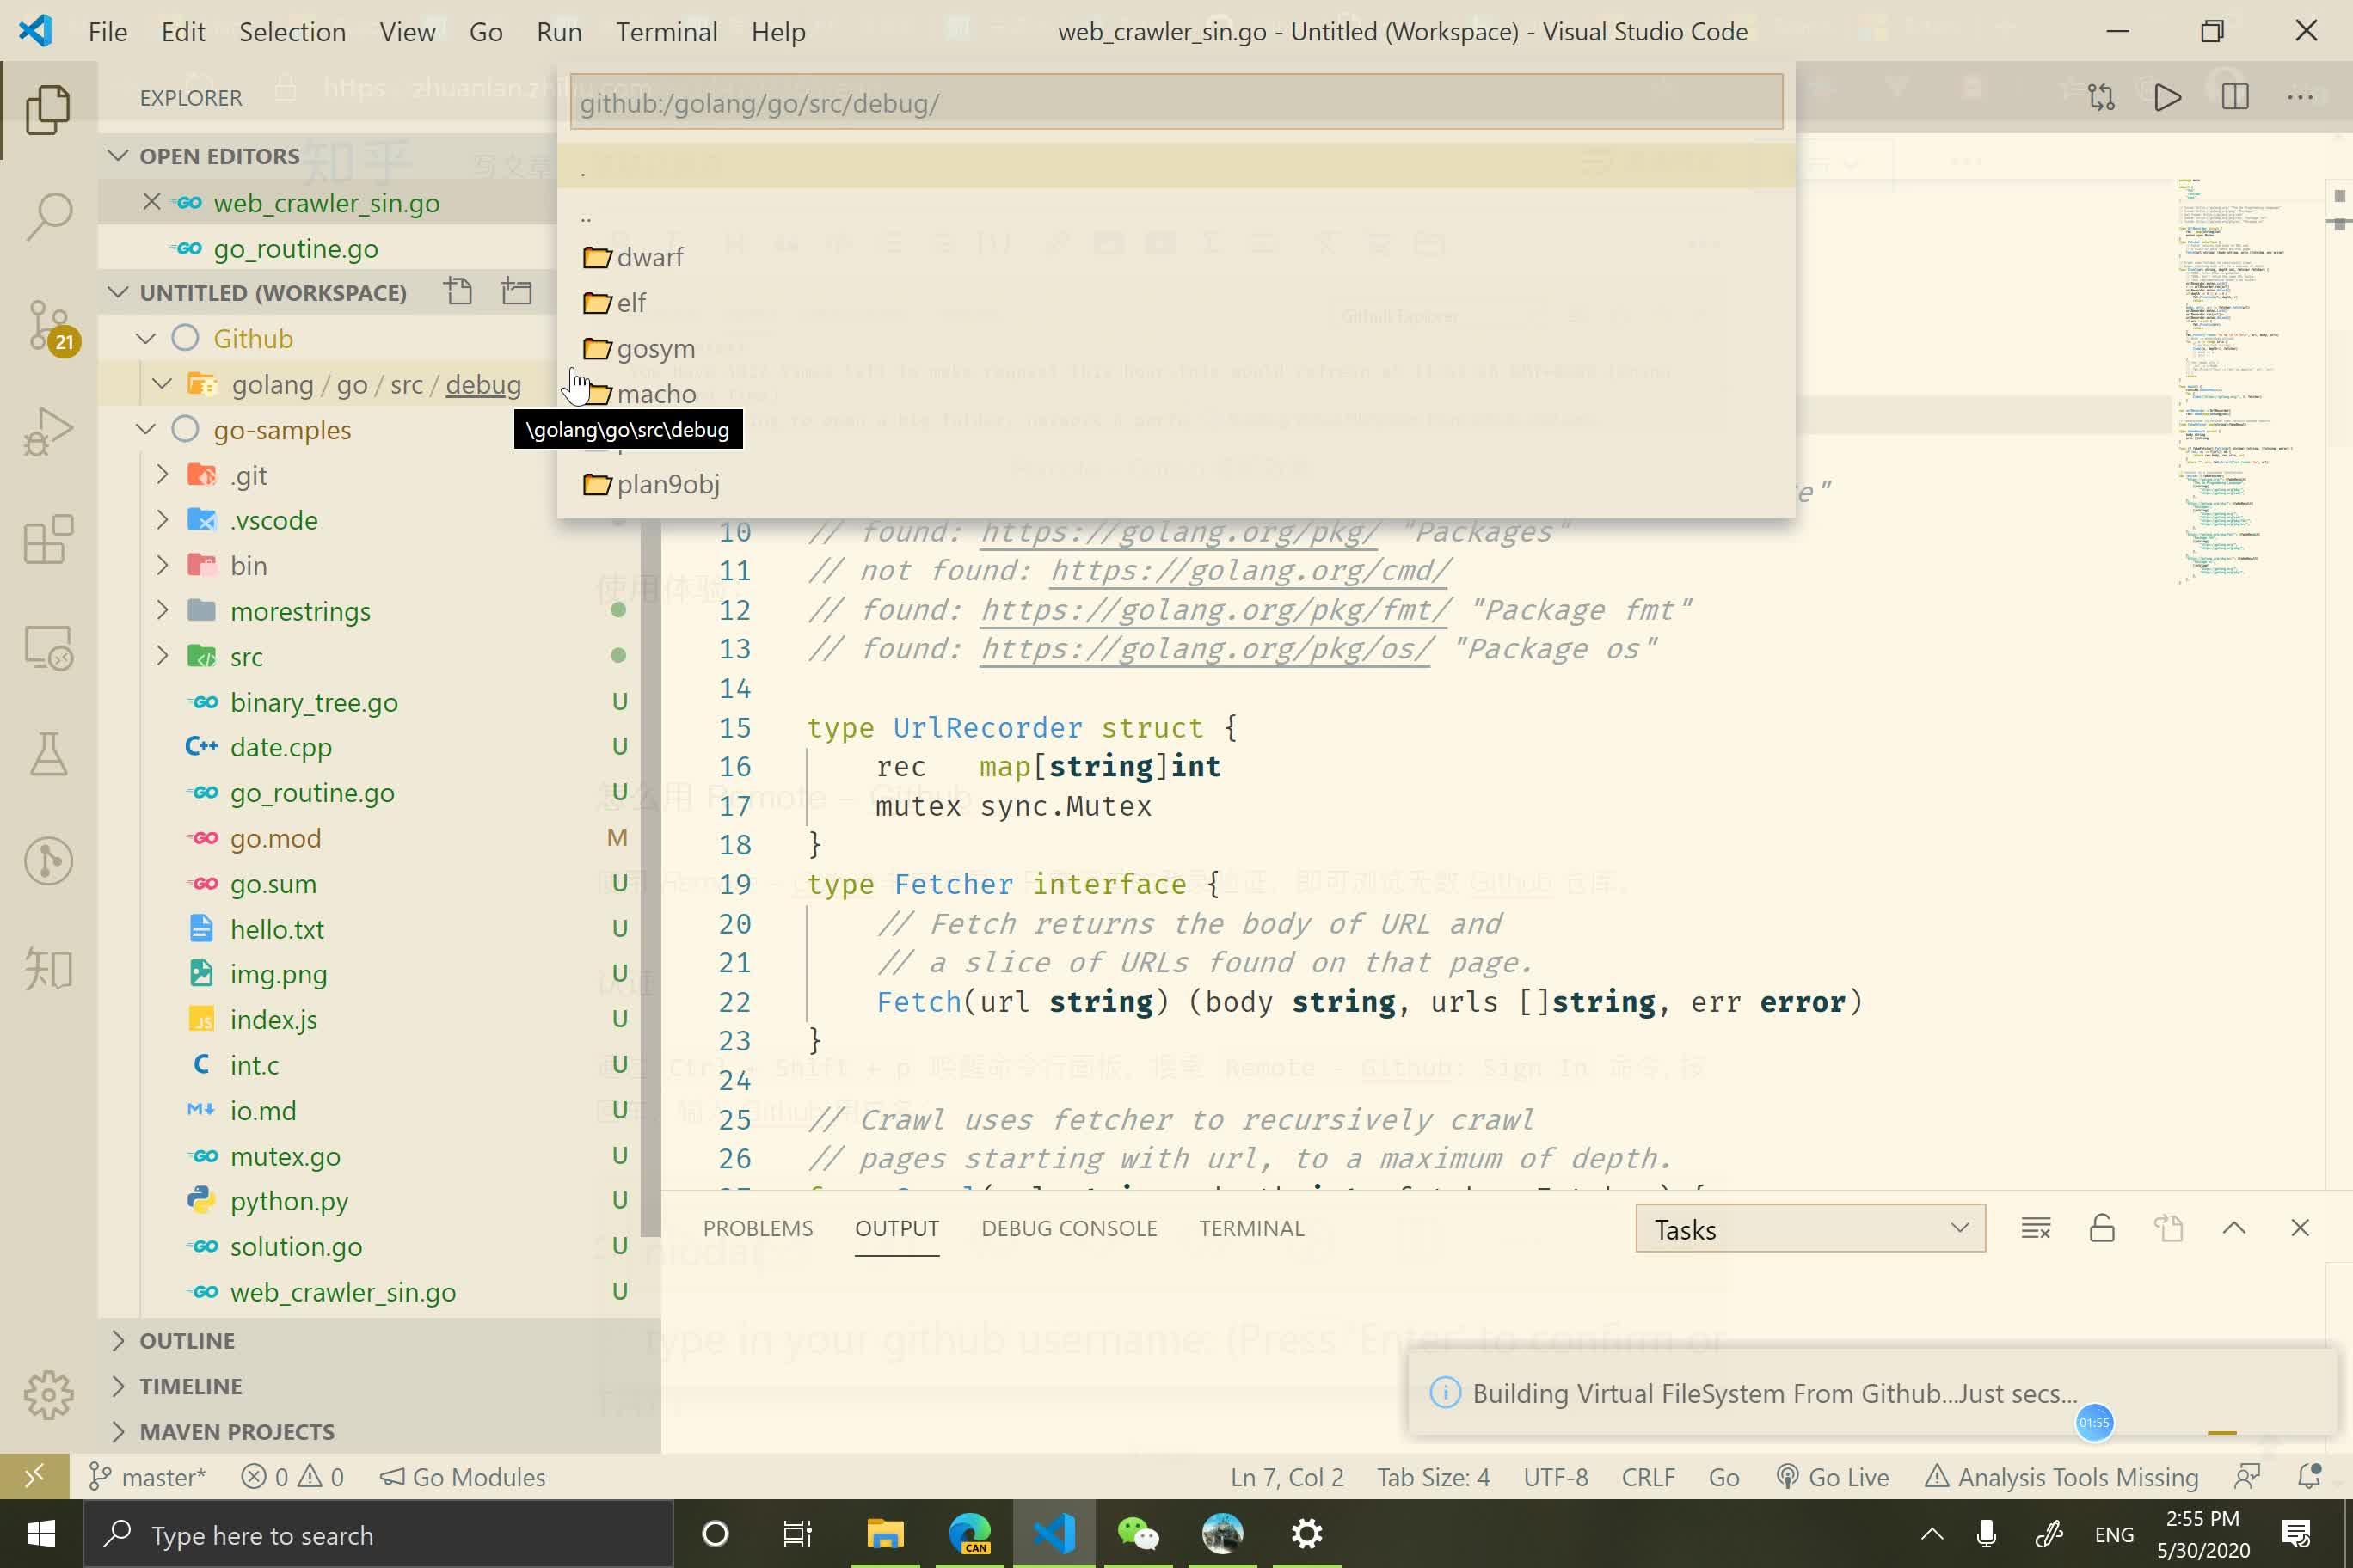Click the remote window indicator in status bar

click(x=34, y=1476)
